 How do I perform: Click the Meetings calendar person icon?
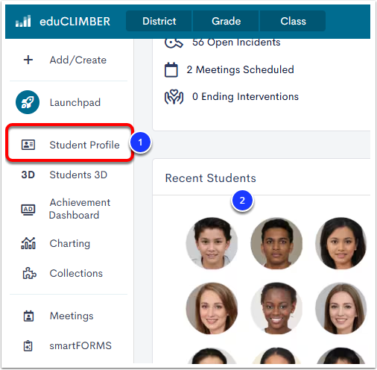click(28, 316)
